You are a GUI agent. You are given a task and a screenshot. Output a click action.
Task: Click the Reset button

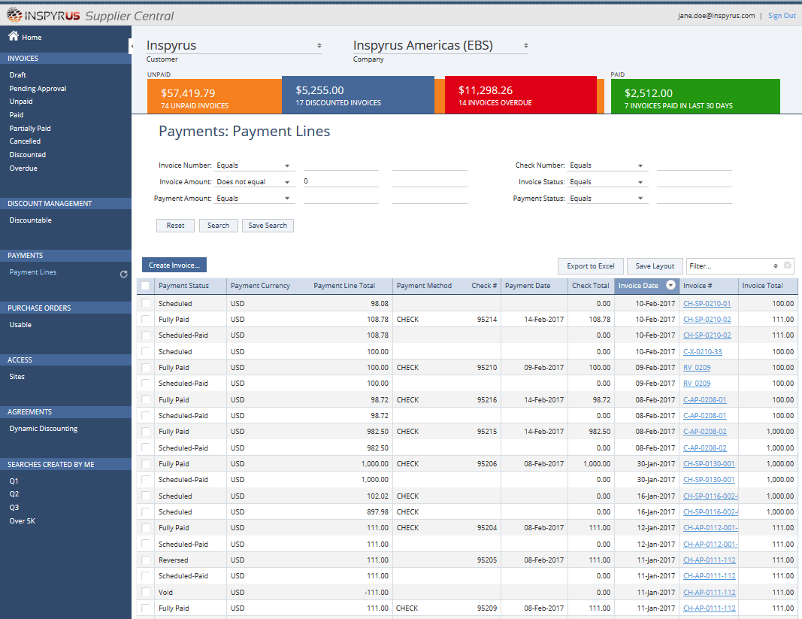(x=175, y=226)
